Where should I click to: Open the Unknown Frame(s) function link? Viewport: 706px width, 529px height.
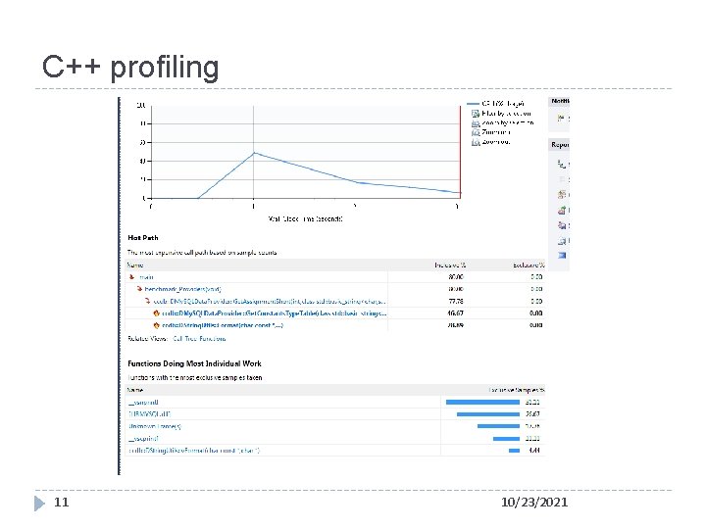click(x=155, y=426)
